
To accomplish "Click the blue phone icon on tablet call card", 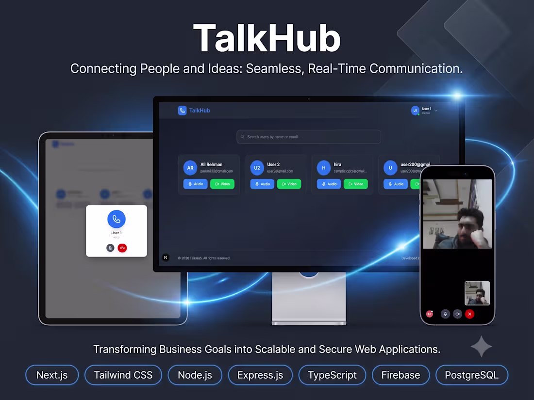I will click(x=117, y=219).
